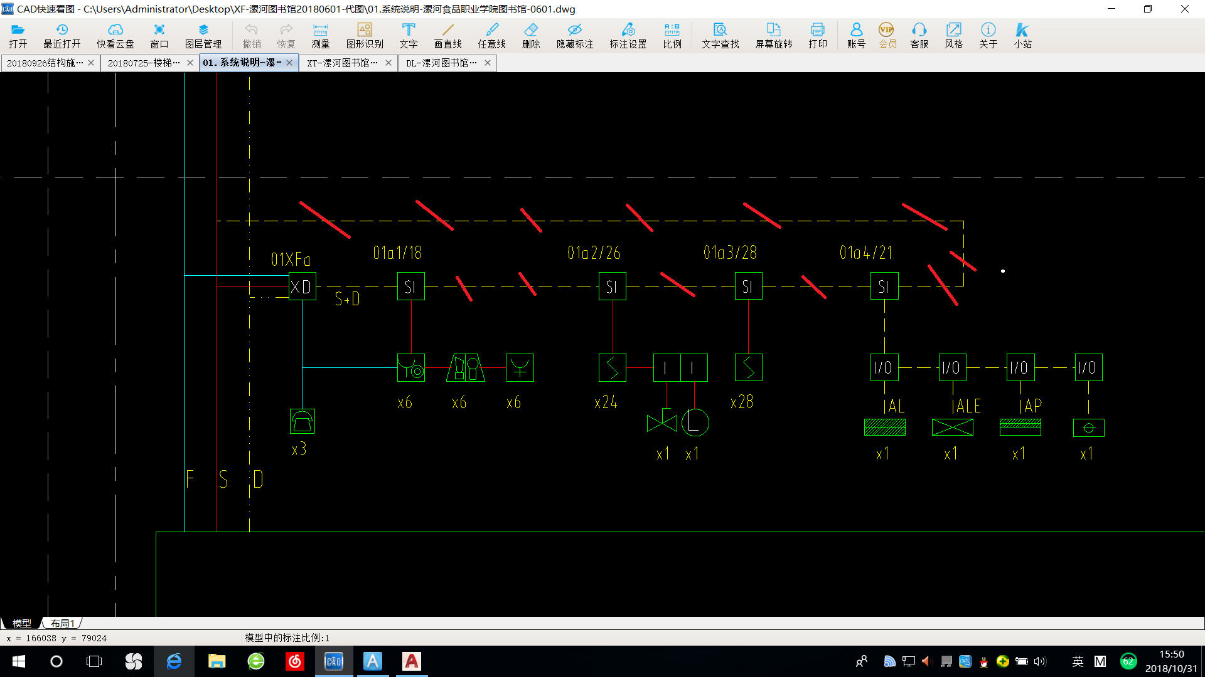Select the 测量 measure tool
This screenshot has height=677, width=1205.
[x=321, y=36]
